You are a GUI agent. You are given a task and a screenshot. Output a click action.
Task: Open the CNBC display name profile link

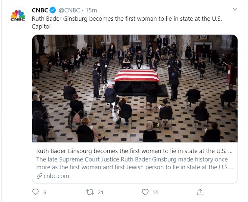pyautogui.click(x=39, y=10)
